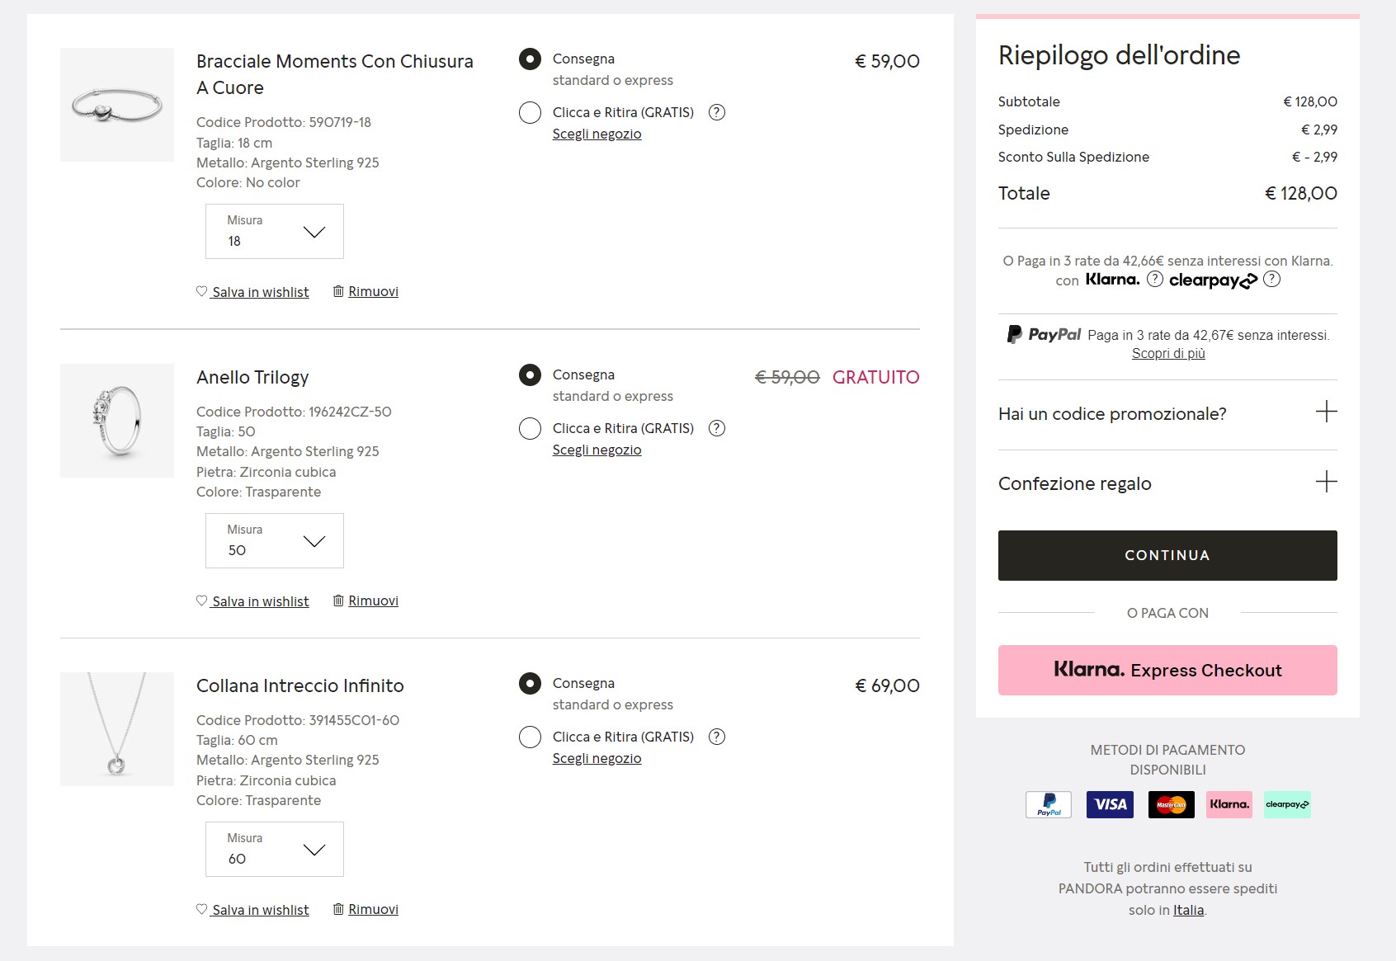
Task: Click trash icon to remove Collana Intreccio Infinito
Action: click(x=338, y=909)
